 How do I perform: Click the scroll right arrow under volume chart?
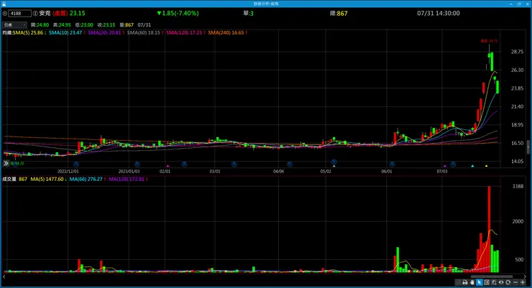[x=525, y=277]
